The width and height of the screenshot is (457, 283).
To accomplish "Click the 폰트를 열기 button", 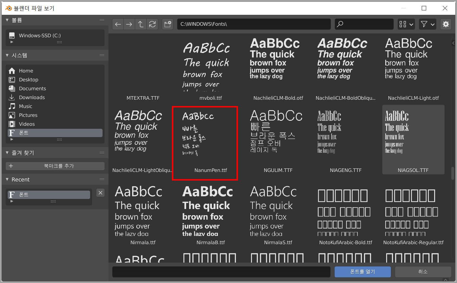I will [363, 272].
